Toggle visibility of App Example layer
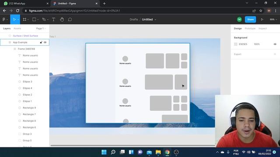The width and height of the screenshot is (280, 157). point(45,42)
